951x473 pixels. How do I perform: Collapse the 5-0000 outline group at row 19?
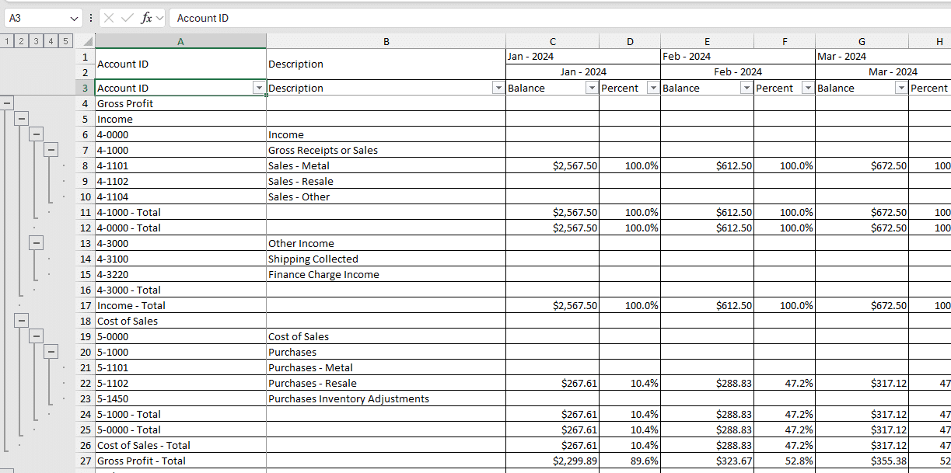pos(37,336)
